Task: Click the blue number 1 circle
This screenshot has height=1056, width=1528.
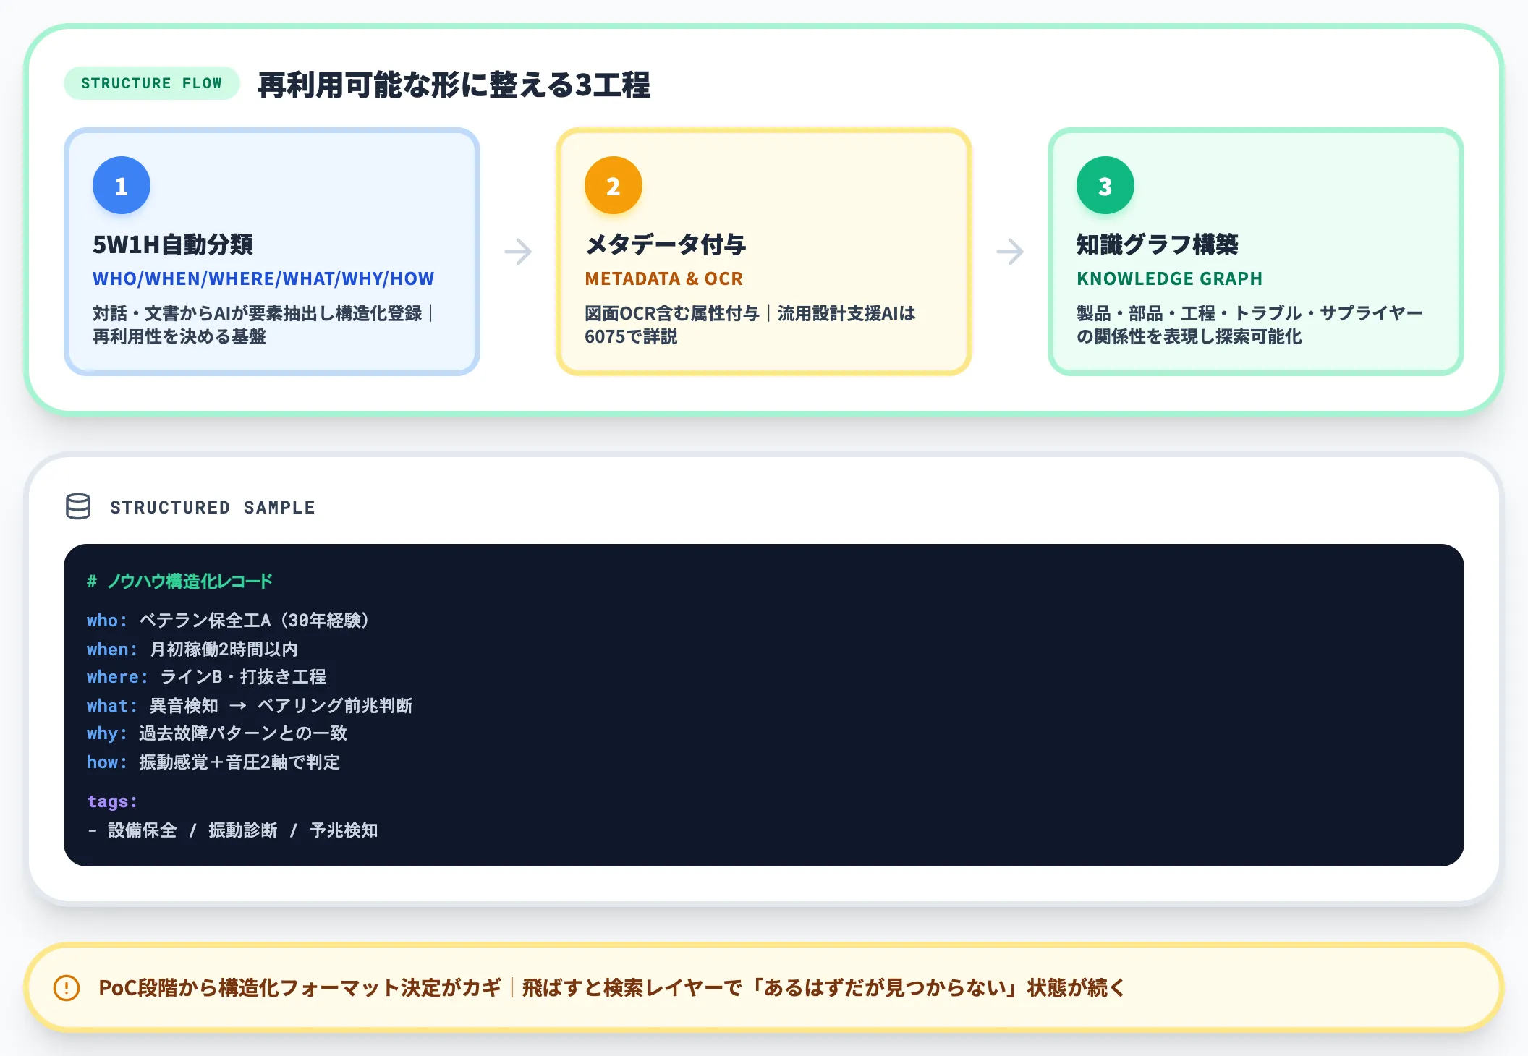Action: click(x=122, y=186)
